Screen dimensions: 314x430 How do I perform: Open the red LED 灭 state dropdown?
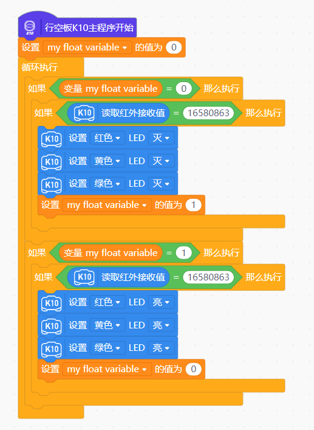[161, 137]
